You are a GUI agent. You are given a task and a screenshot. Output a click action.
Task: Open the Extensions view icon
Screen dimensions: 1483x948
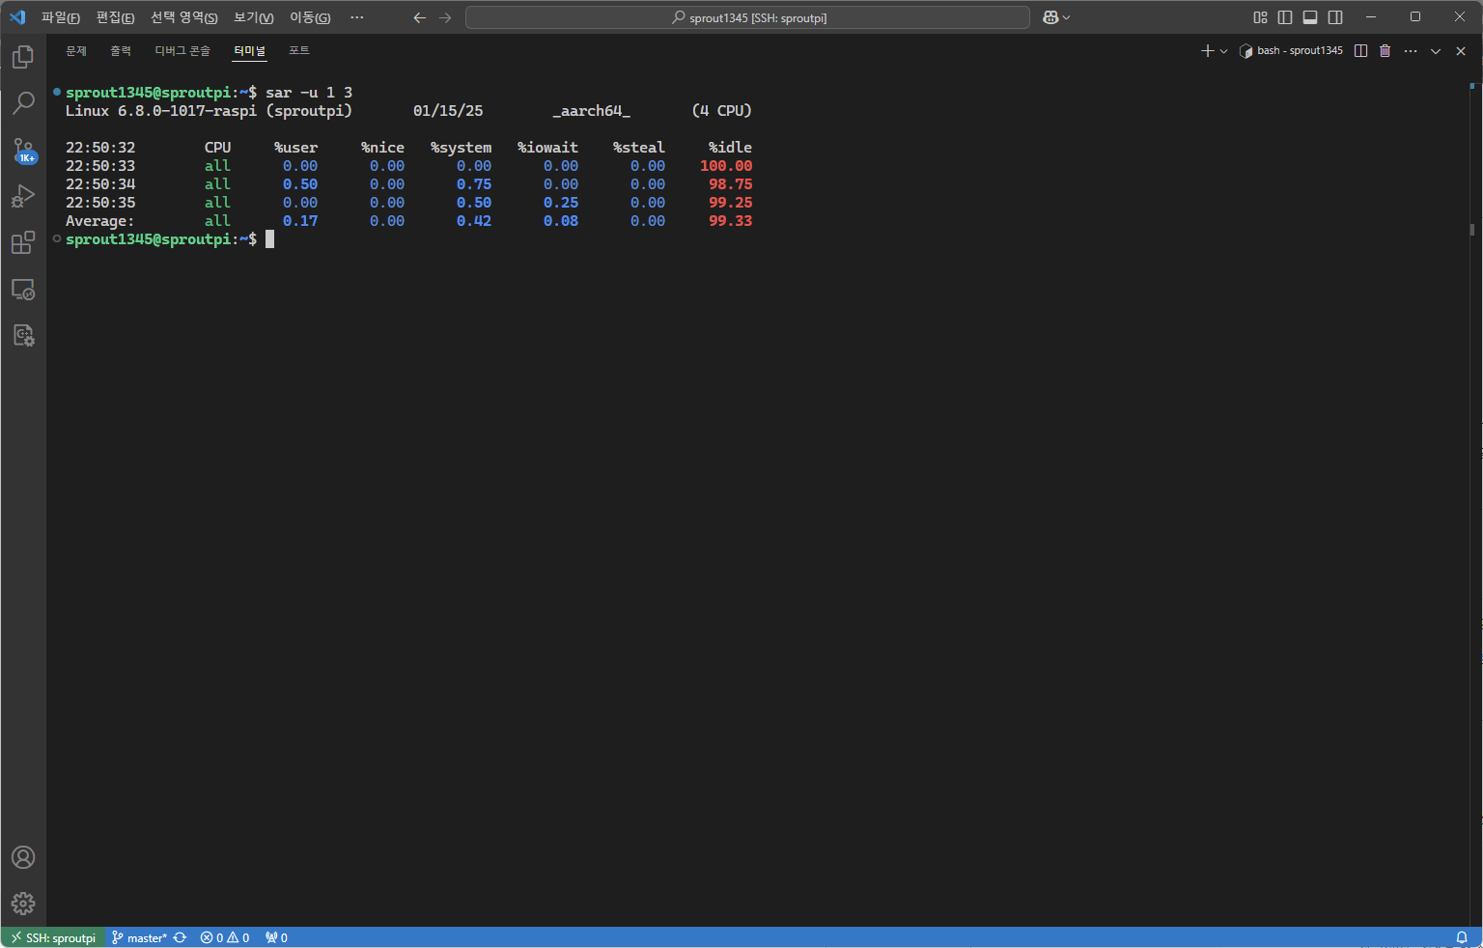pyautogui.click(x=23, y=242)
